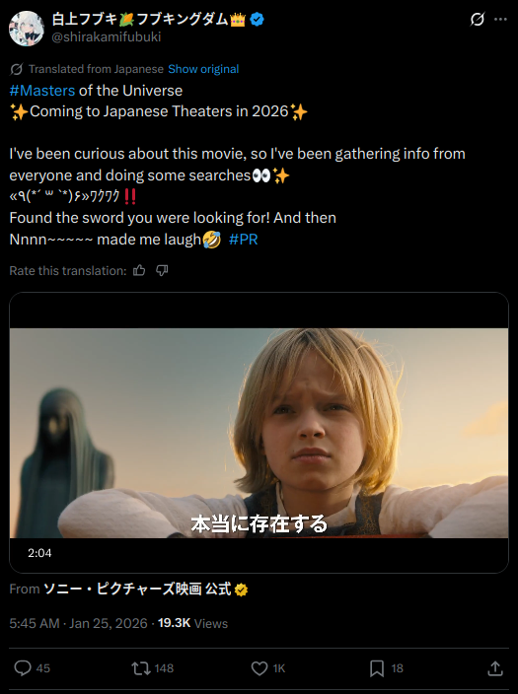Click the blue verified badge beside name
This screenshot has height=694, width=518.
tap(257, 19)
